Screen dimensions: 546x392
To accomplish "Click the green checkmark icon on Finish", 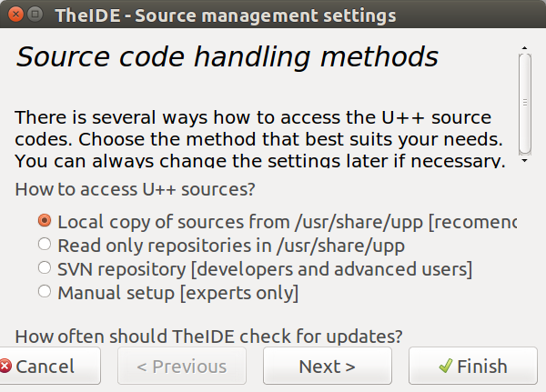I will point(446,366).
